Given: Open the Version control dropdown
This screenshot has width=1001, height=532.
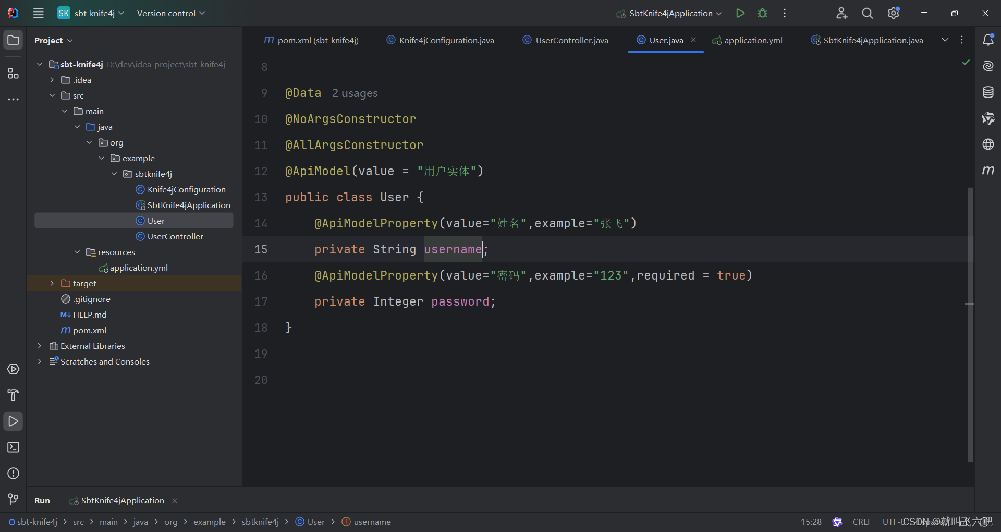Looking at the screenshot, I should click(x=170, y=13).
